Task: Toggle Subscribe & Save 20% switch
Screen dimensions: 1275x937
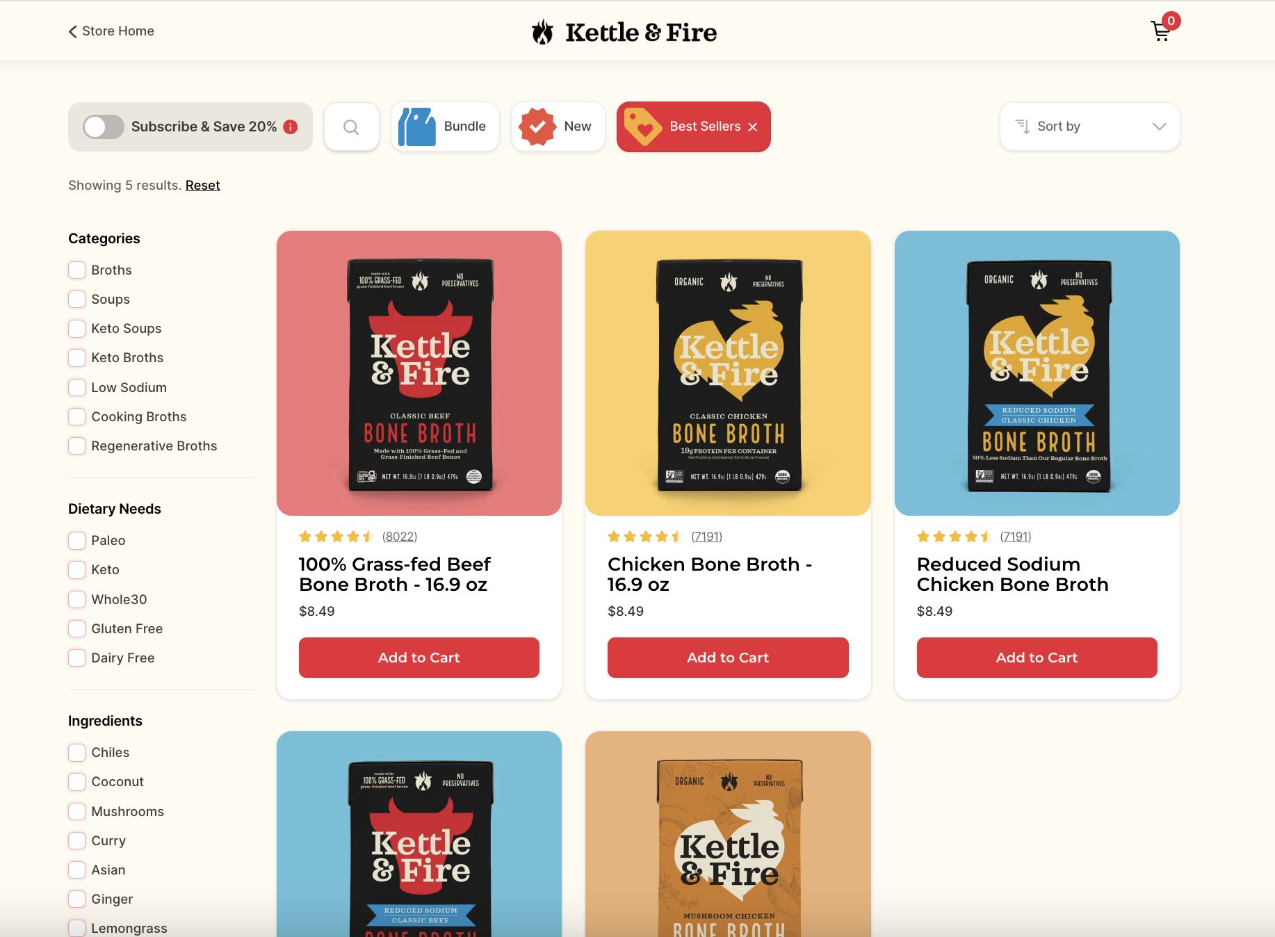Action: point(104,127)
